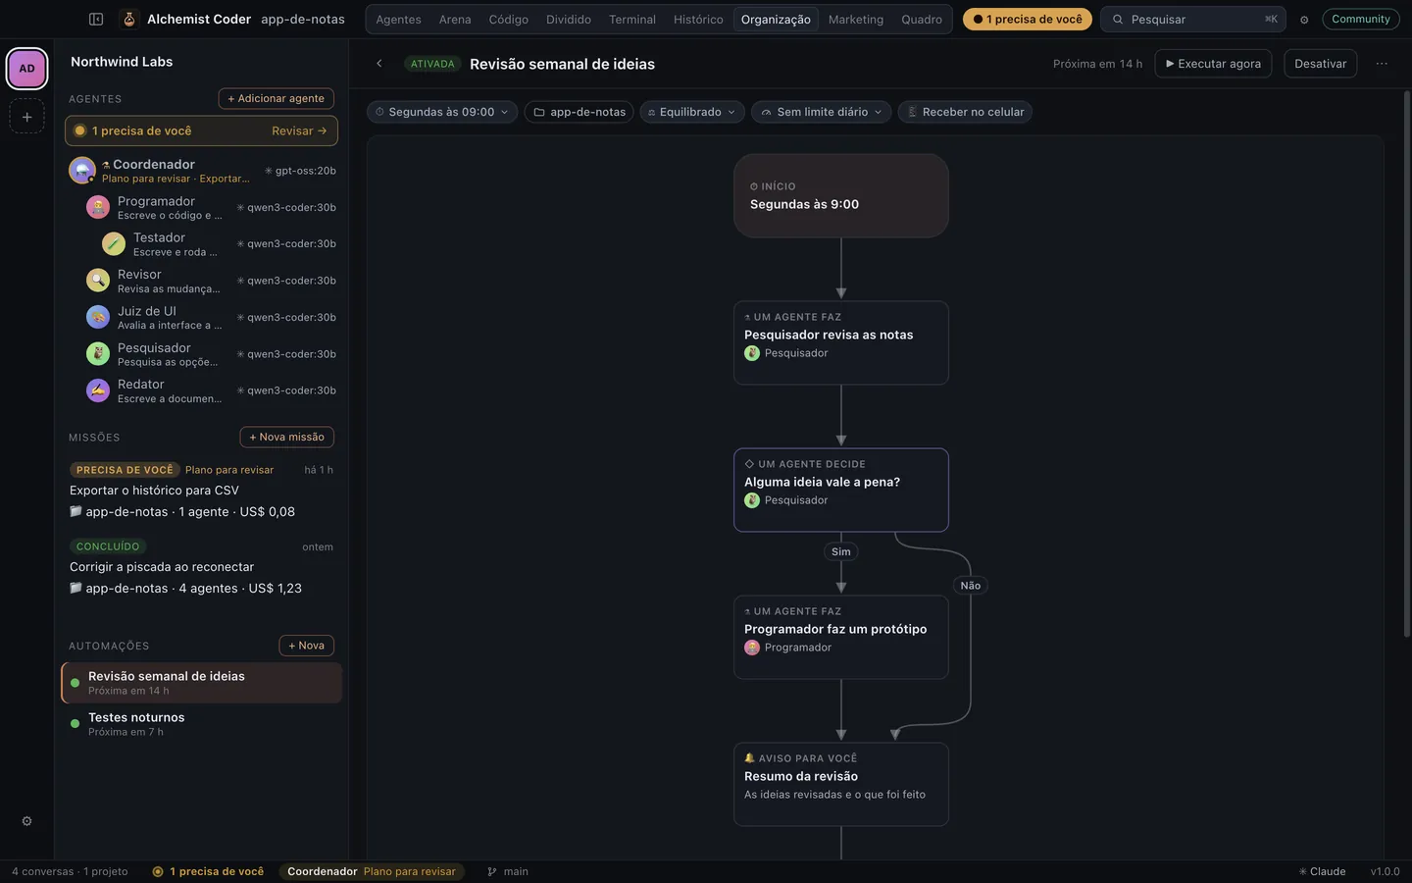Open the settings gear in the top bar
Viewport: 1412px width, 883px height.
tap(1304, 20)
